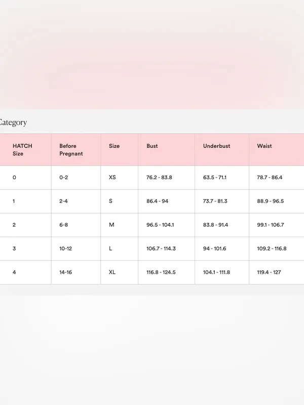Screen dimensions: 304x405
Task: Select the M size cell
Action: click(111, 225)
